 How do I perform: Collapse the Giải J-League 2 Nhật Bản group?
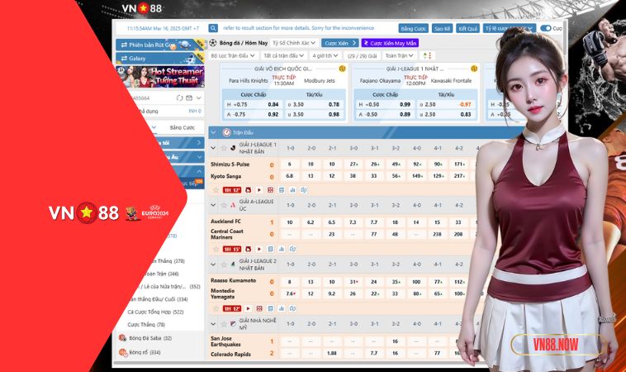(x=213, y=264)
